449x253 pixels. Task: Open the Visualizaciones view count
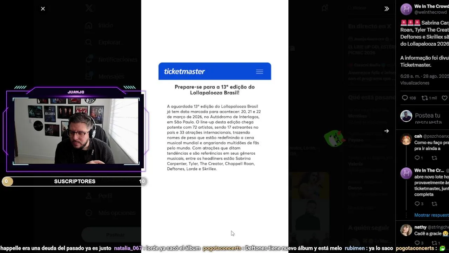415,83
